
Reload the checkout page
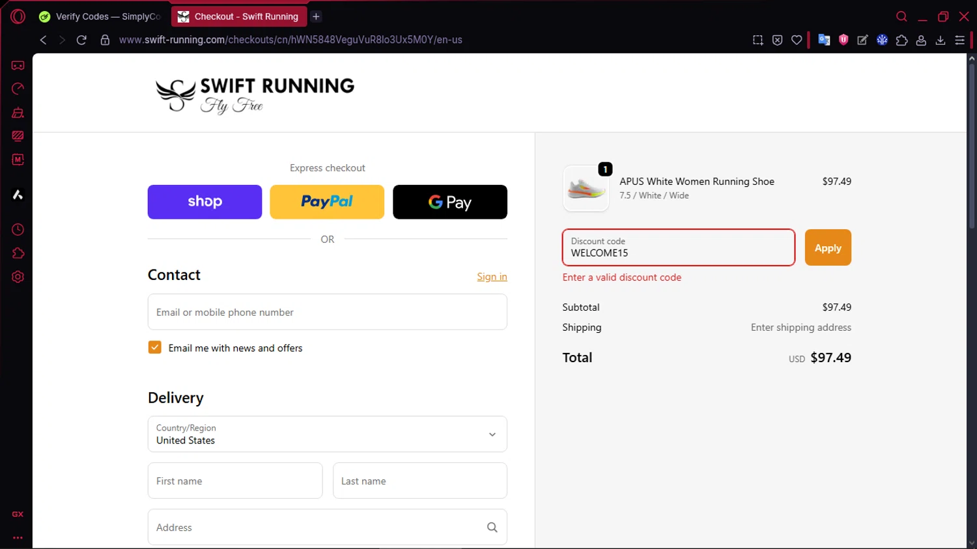coord(81,40)
